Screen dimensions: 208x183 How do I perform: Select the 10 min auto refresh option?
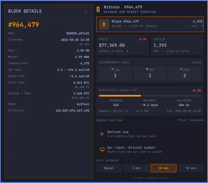click(164, 168)
